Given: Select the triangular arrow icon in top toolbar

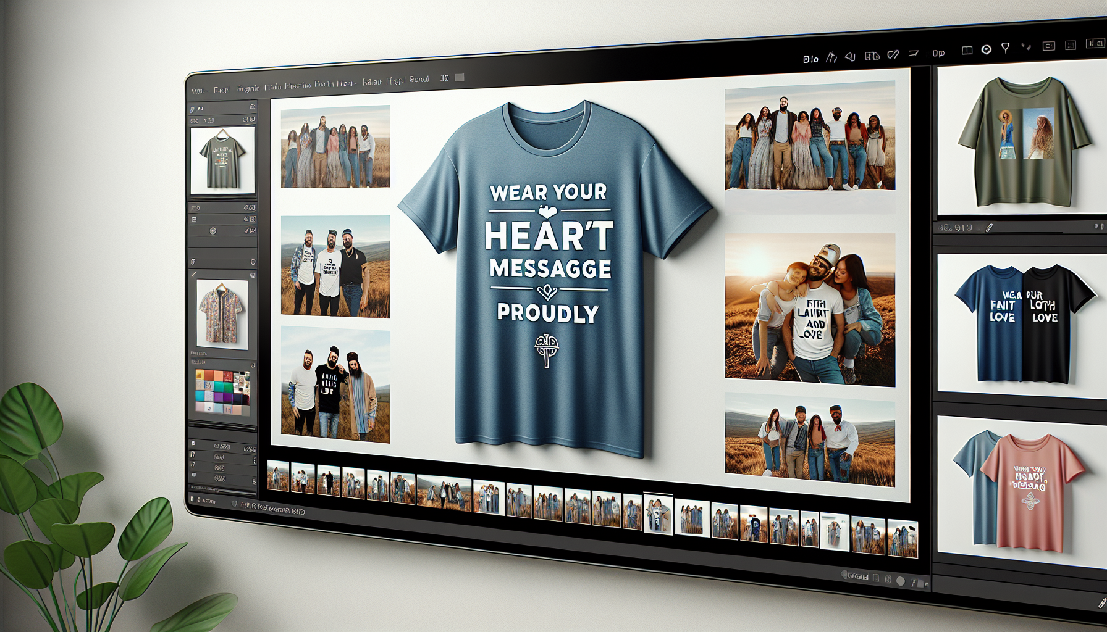Looking at the screenshot, I should 851,57.
